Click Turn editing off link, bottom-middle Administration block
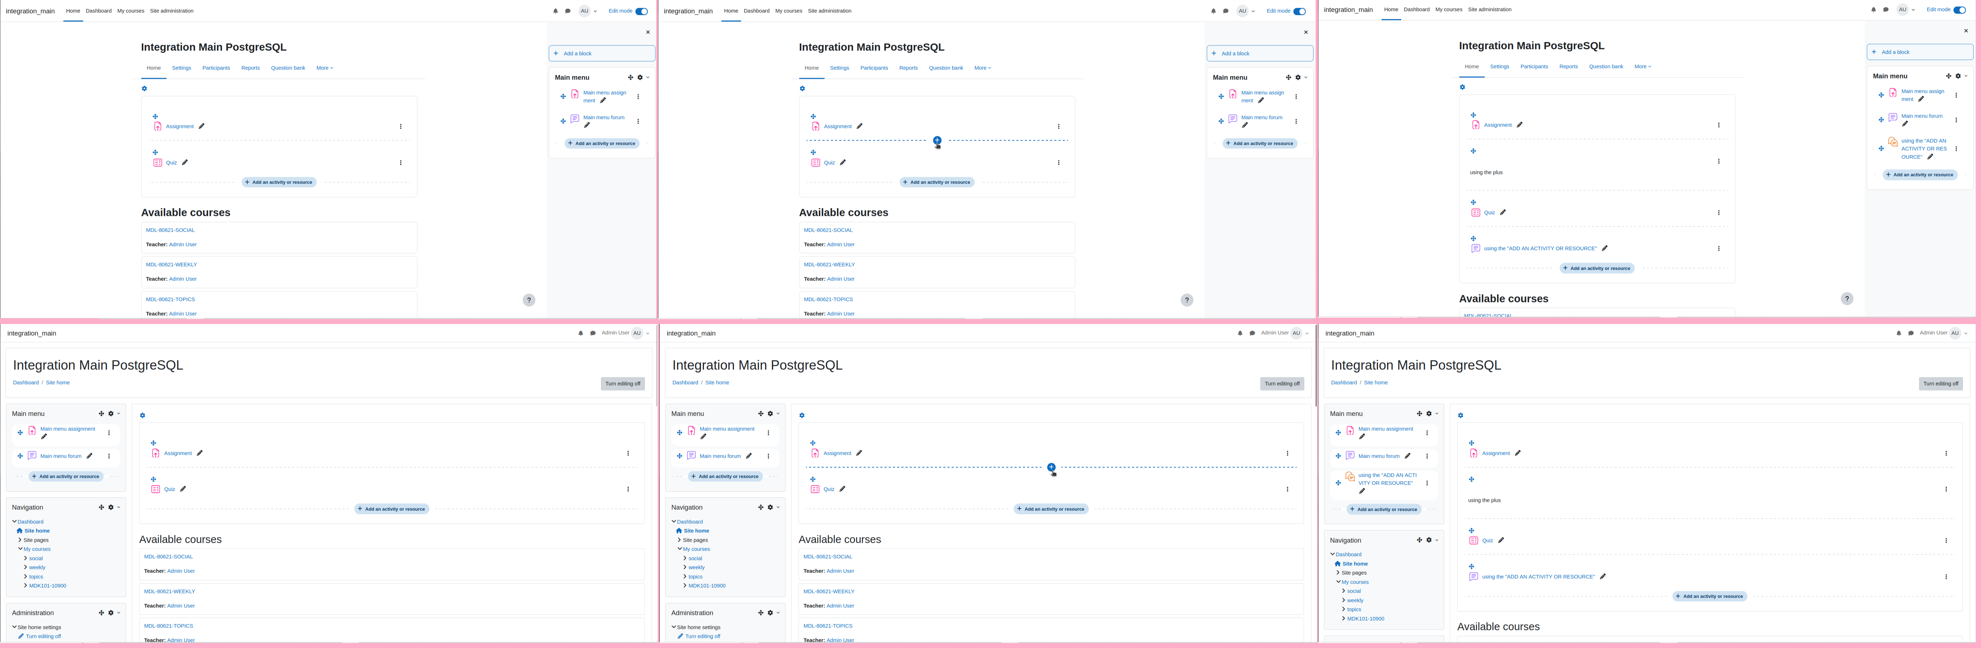 [703, 636]
